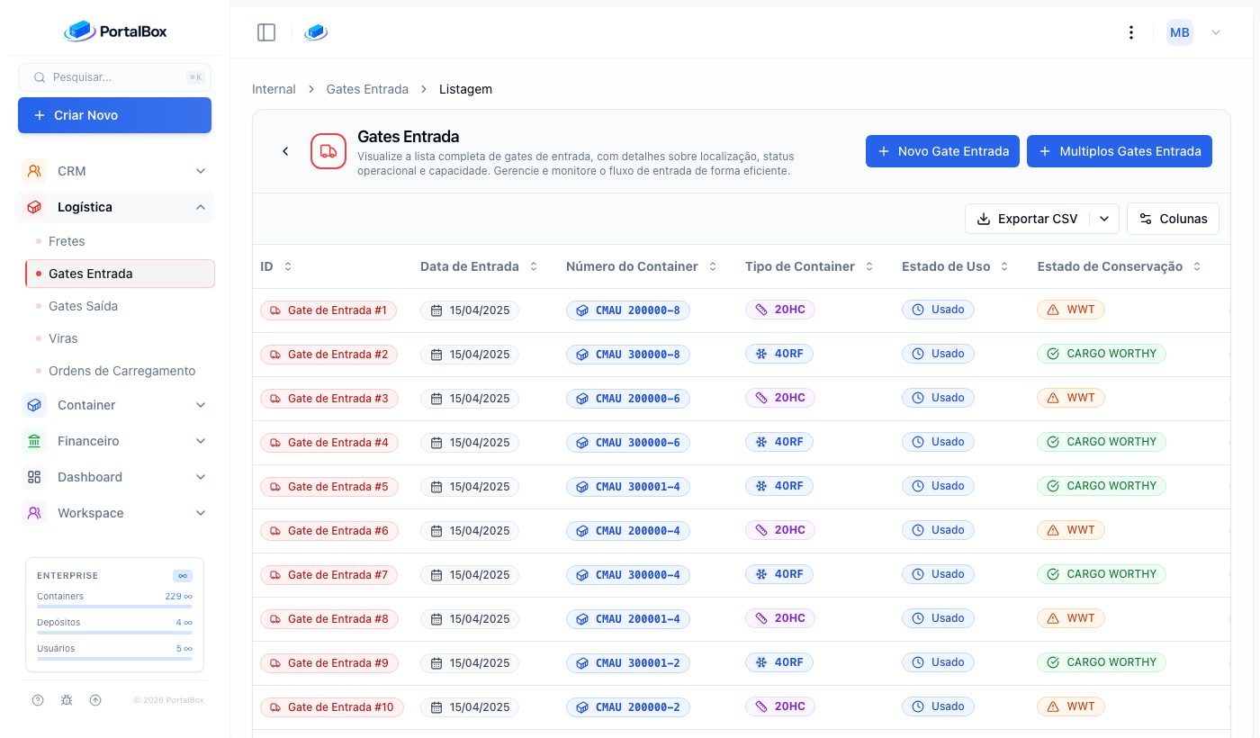Click the MB user avatar
This screenshot has height=738, width=1260.
click(1180, 32)
